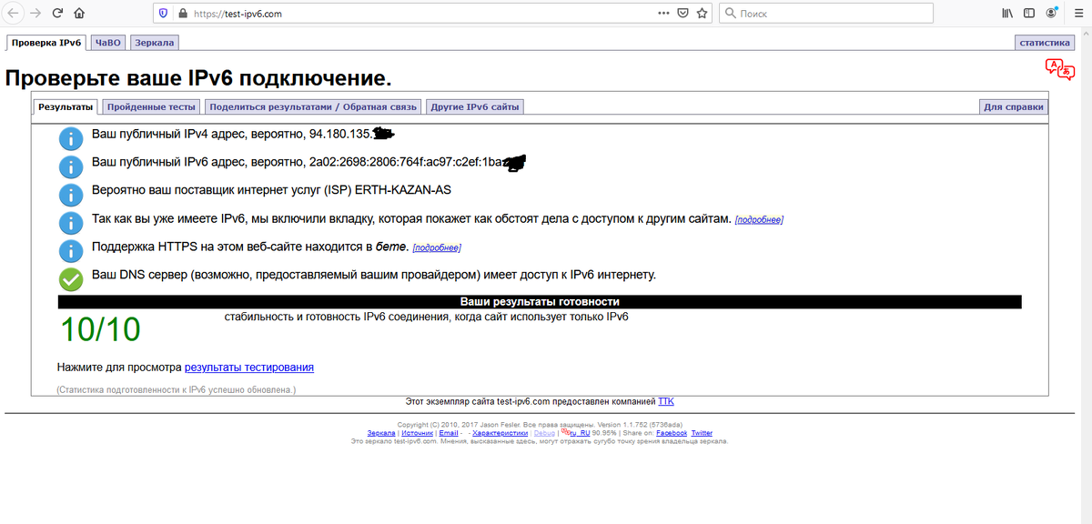Click the browser forward arrow
The image size is (1092, 524).
[35, 14]
